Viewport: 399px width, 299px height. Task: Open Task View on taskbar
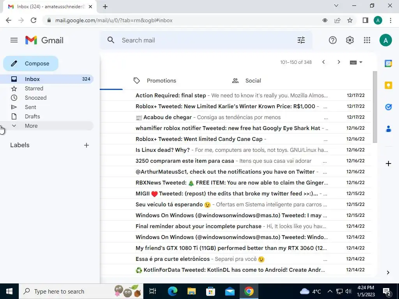pos(153,291)
